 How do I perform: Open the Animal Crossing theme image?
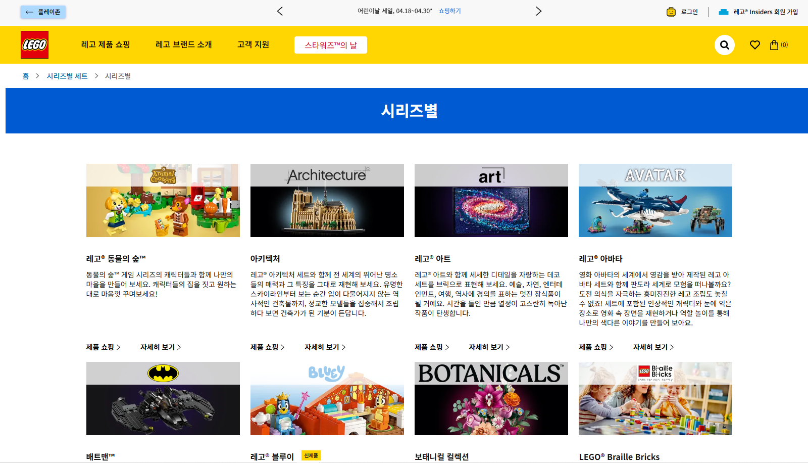click(163, 200)
